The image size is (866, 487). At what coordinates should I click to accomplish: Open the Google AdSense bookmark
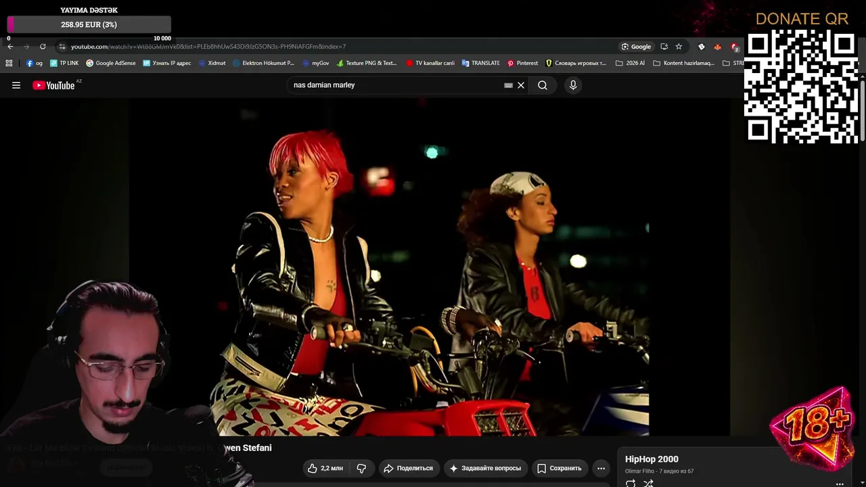tap(111, 63)
